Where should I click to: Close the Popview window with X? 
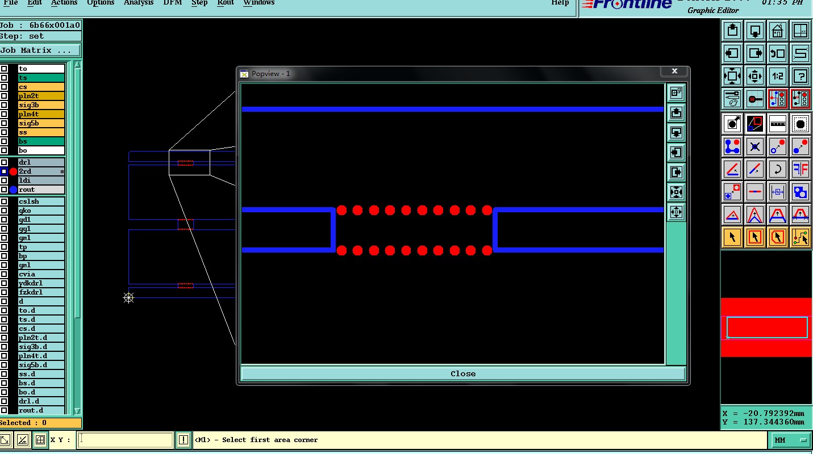point(674,71)
